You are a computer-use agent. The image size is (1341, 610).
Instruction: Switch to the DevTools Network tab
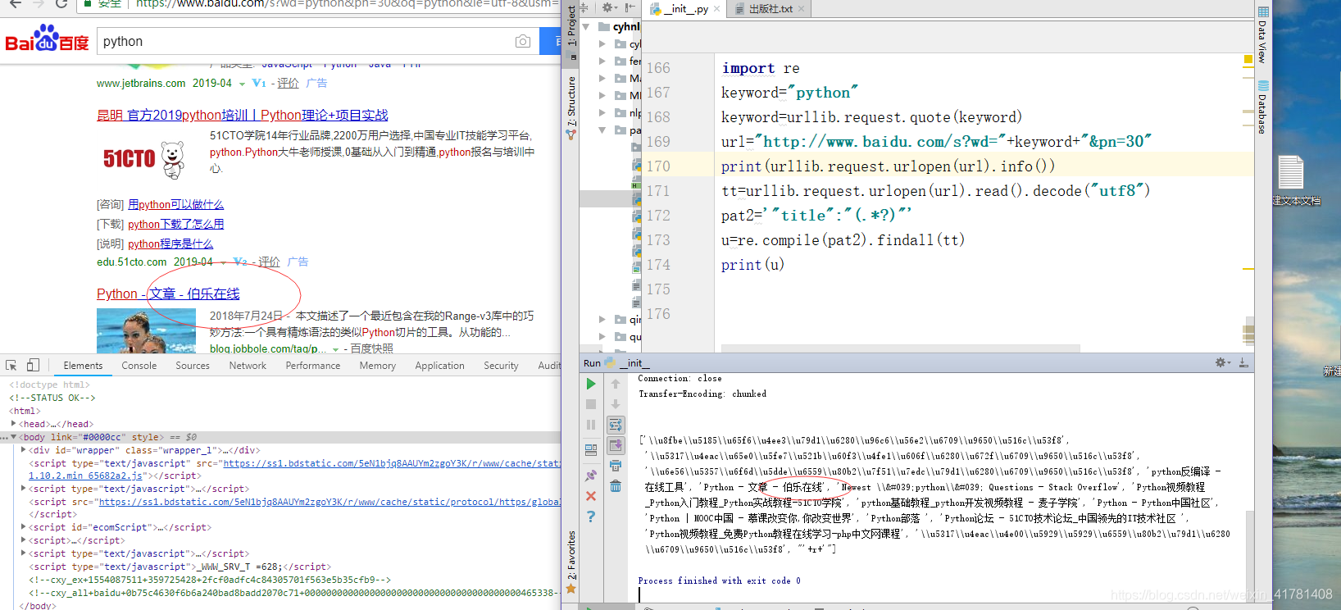[248, 366]
